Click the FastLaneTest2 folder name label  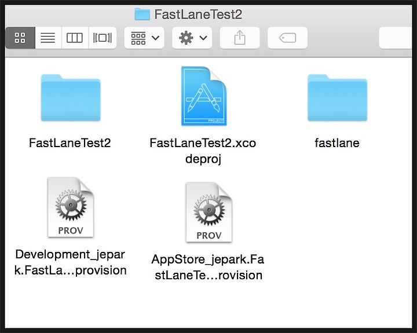(x=70, y=143)
